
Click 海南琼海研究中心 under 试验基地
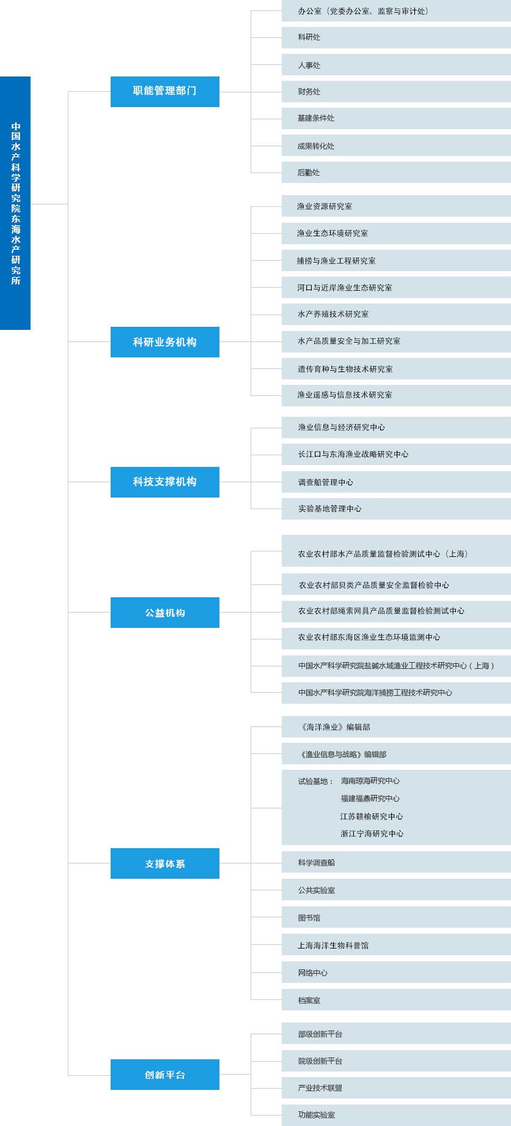370,781
